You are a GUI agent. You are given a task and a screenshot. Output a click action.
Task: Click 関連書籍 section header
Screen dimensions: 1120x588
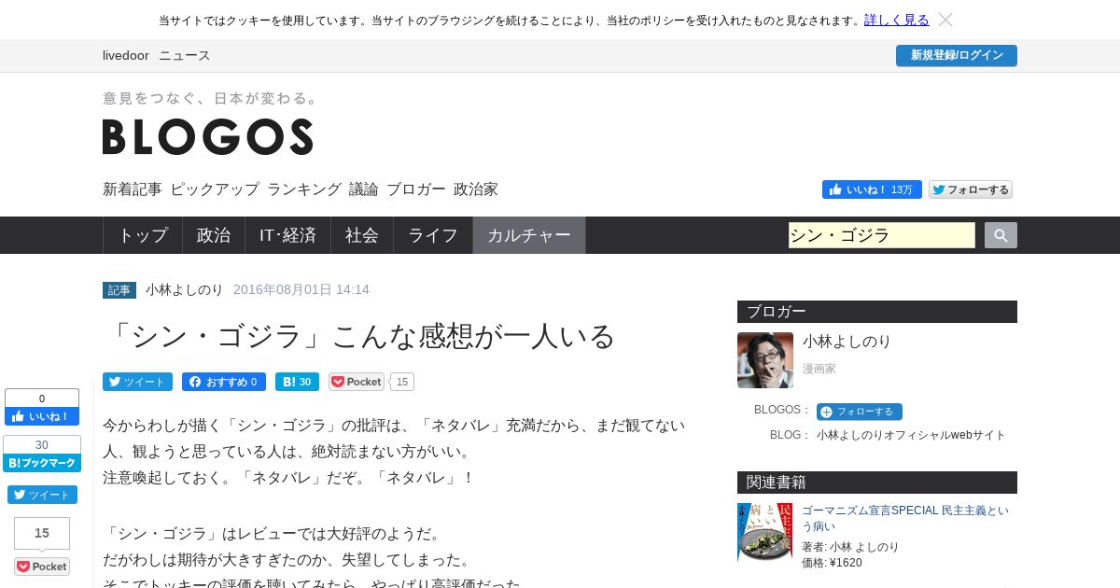(x=877, y=483)
